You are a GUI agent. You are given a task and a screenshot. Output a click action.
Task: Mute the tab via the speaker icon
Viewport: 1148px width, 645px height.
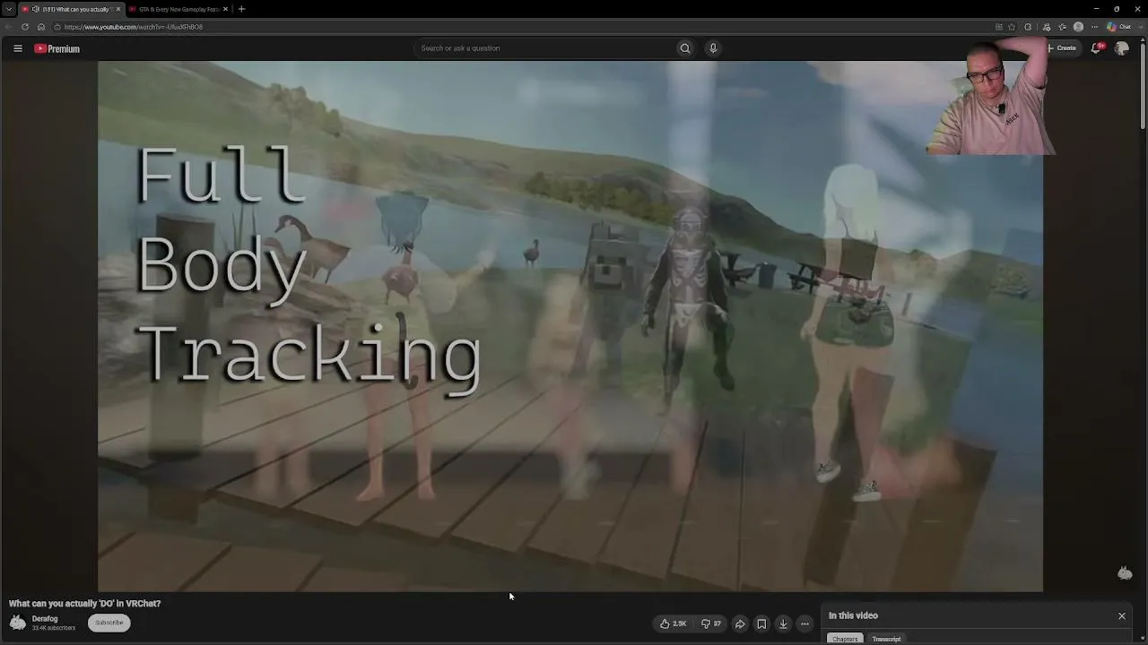(36, 9)
